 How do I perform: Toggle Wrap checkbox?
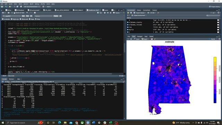(36, 19)
